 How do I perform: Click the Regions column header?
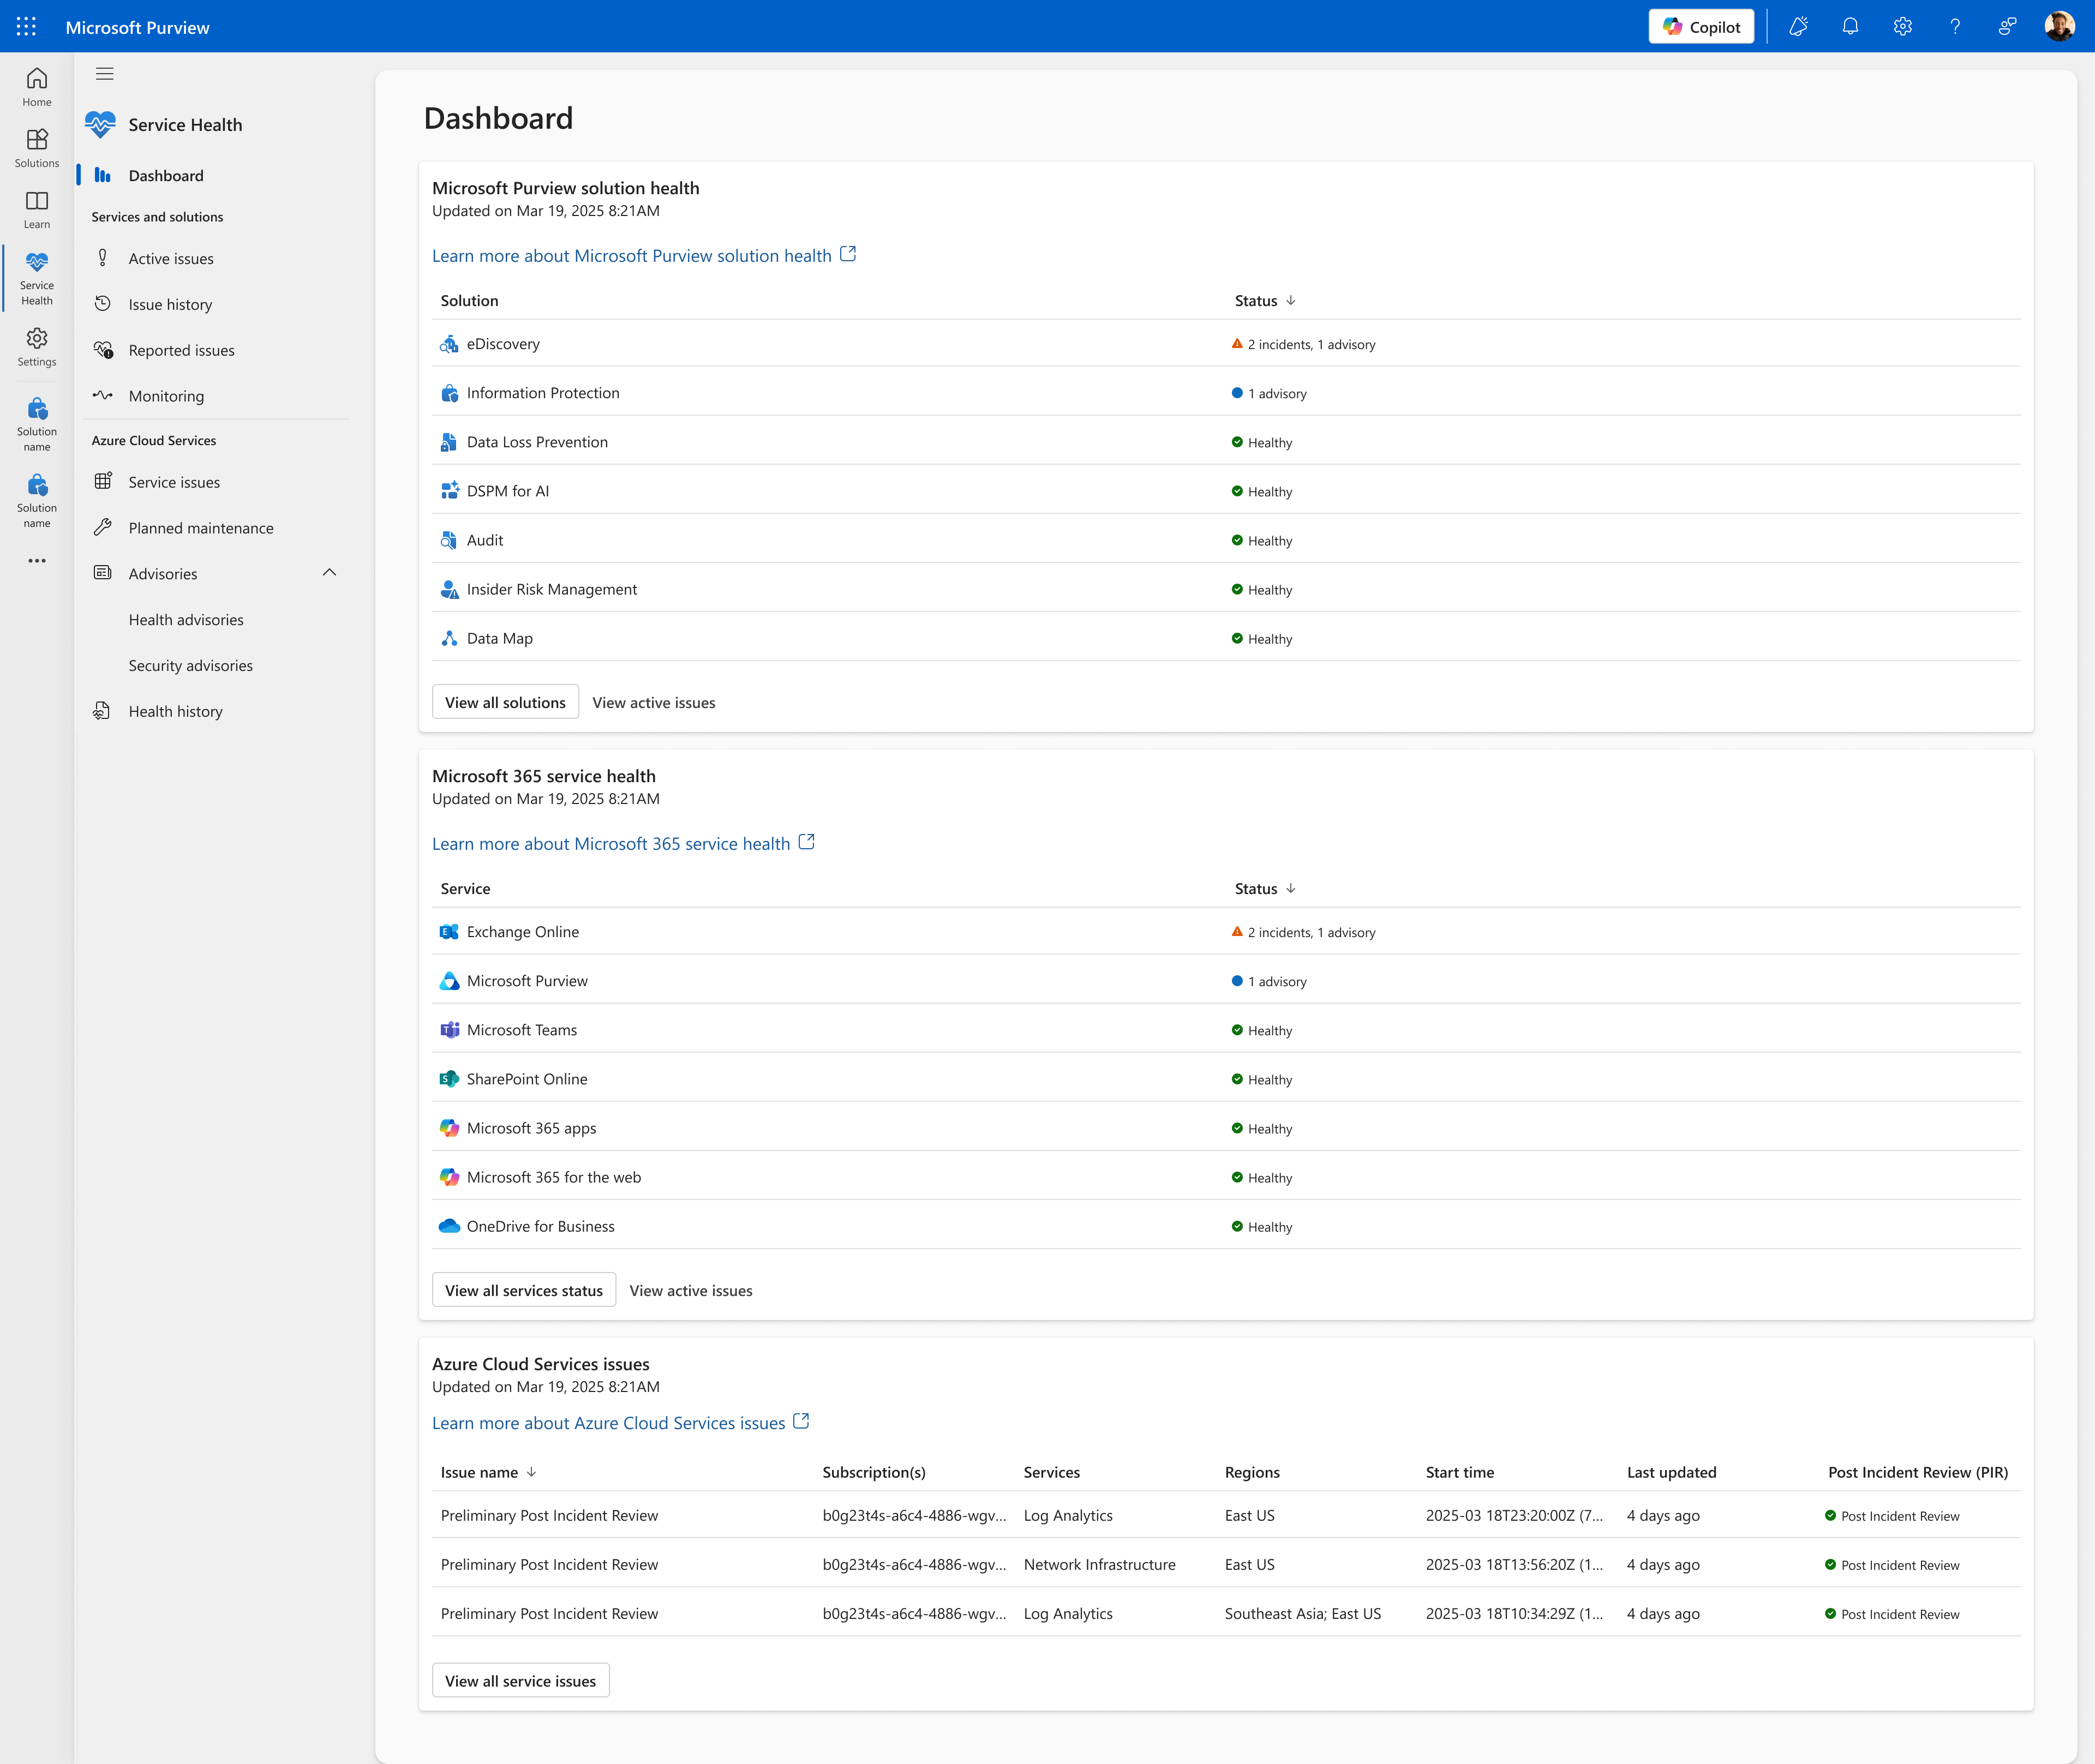click(1252, 1472)
